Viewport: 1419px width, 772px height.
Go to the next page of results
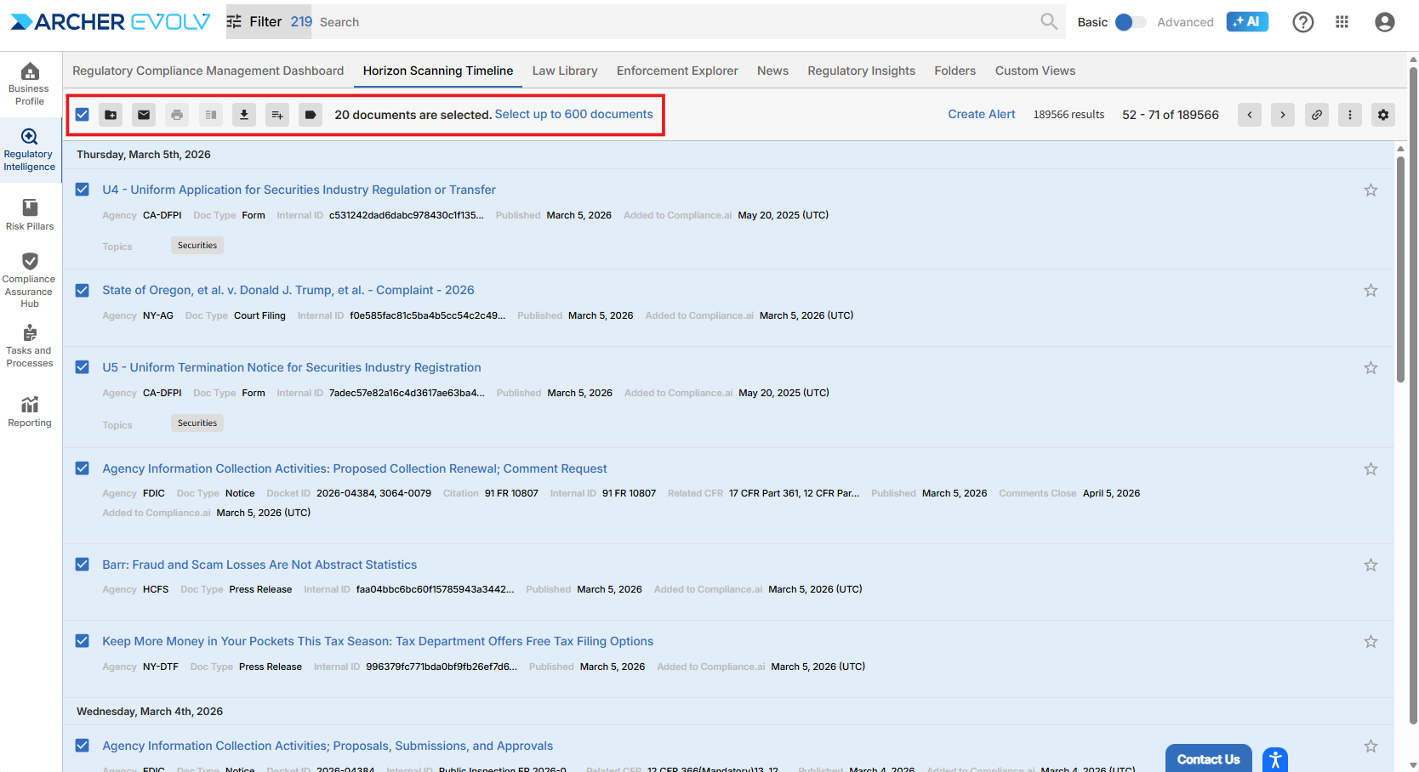(x=1282, y=115)
